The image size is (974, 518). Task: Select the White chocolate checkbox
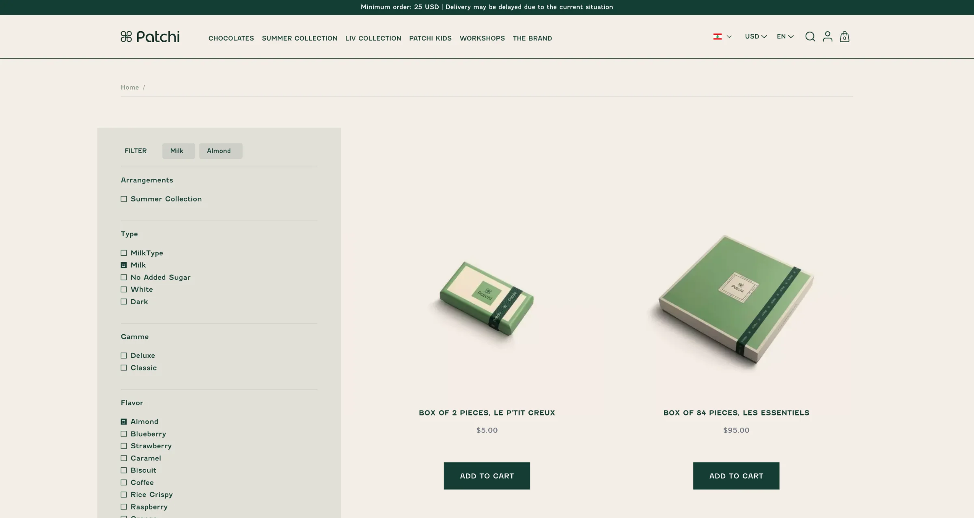pyautogui.click(x=124, y=289)
